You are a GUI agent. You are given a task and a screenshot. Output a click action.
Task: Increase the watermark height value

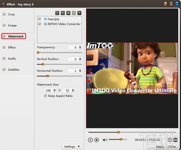coord(73,90)
